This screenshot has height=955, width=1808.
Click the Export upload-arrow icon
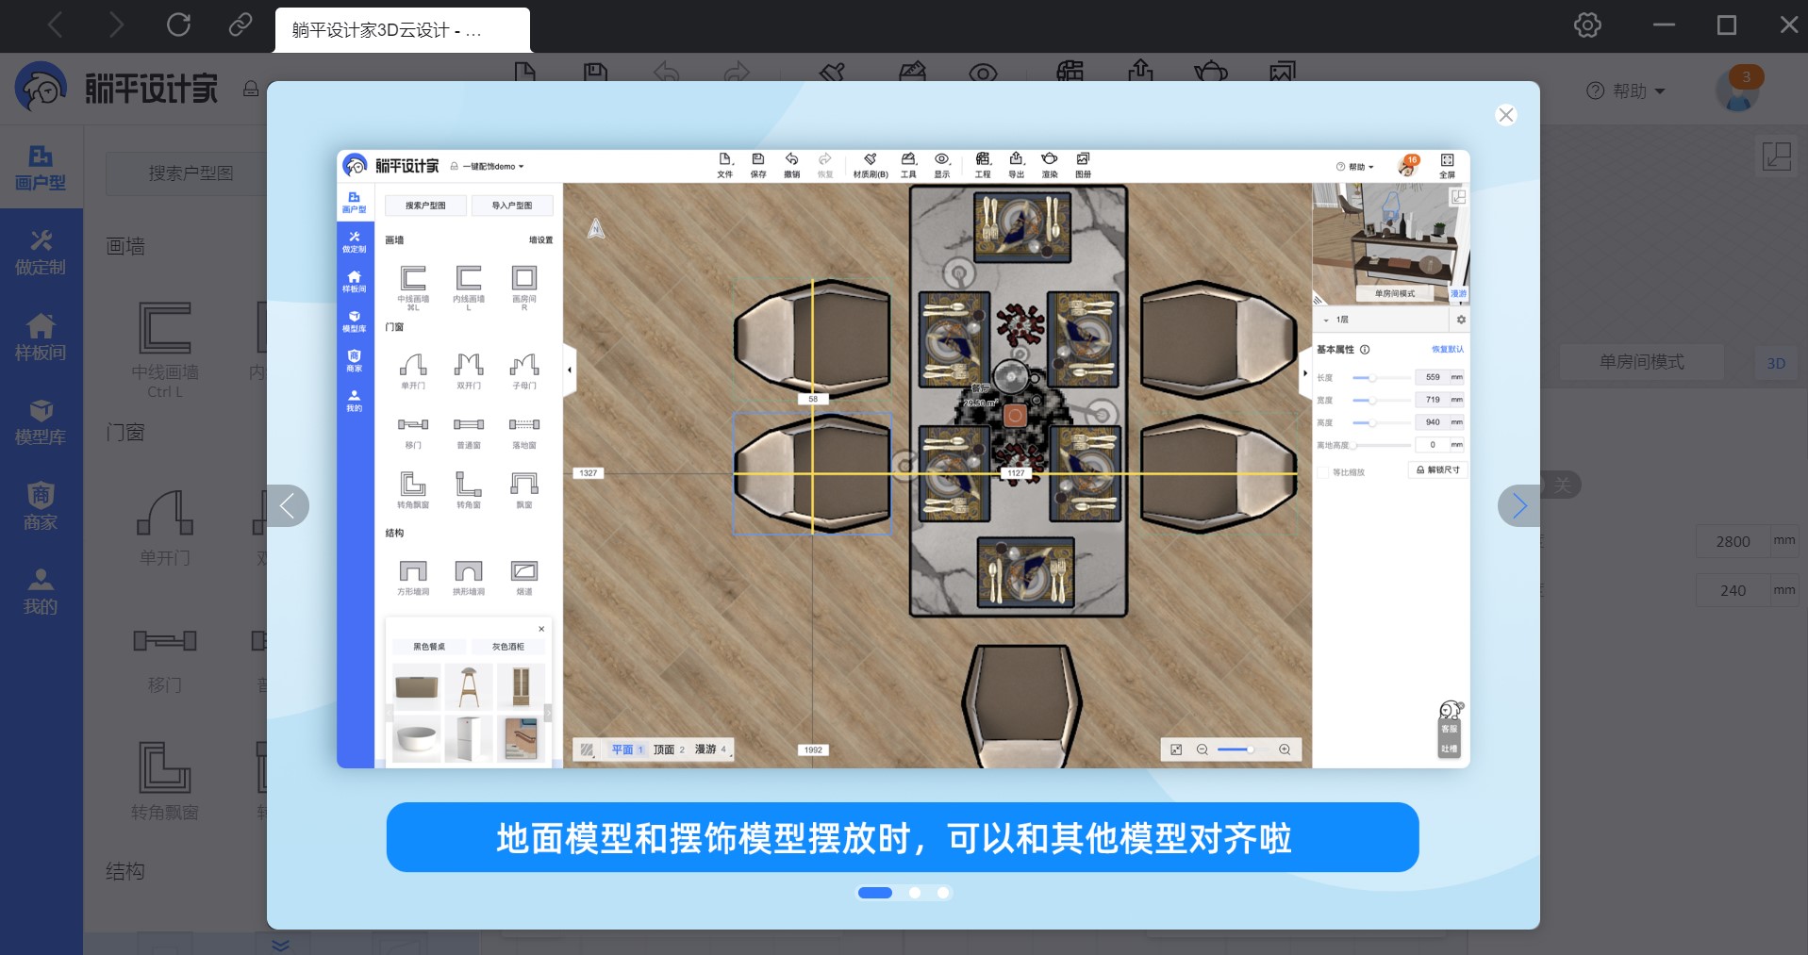1140,71
